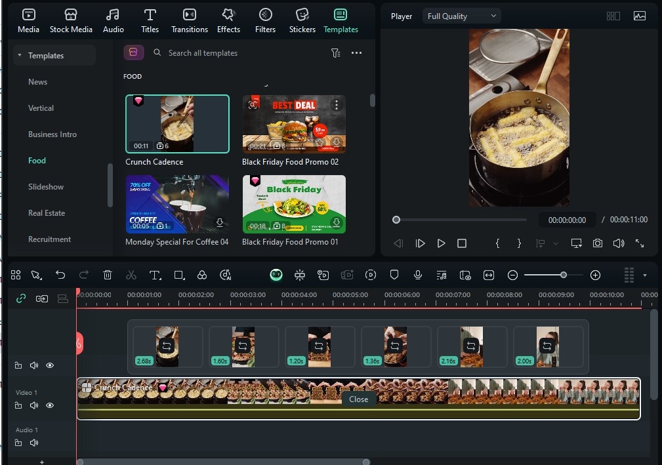The image size is (662, 465).
Task: Add a timeline marker shield icon
Action: (394, 275)
